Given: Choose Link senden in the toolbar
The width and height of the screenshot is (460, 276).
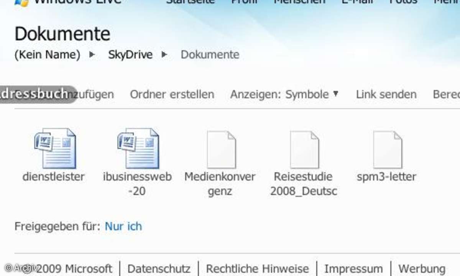Looking at the screenshot, I should coord(386,94).
